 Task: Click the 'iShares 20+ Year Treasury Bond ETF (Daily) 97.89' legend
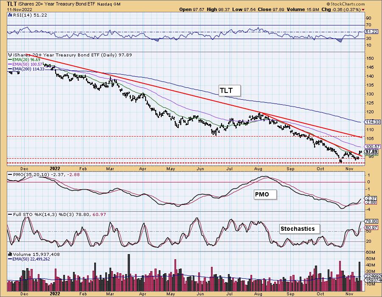pyautogui.click(x=72, y=55)
